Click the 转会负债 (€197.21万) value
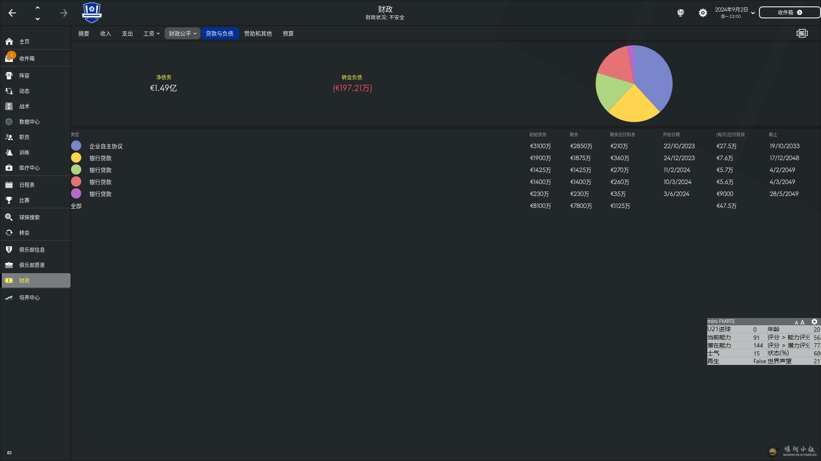Viewport: 821px width, 461px height. [352, 88]
